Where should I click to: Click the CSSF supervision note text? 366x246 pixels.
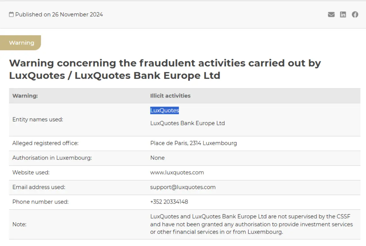pos(251,224)
